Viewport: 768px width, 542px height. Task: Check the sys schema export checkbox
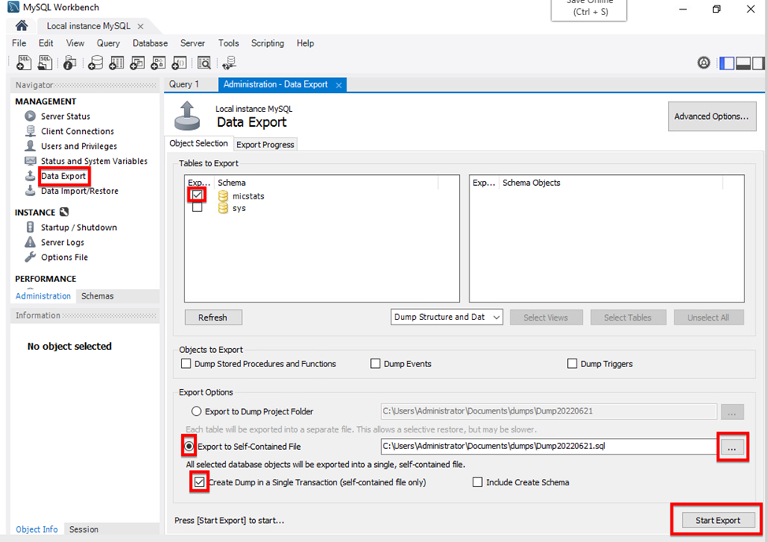[x=197, y=208]
